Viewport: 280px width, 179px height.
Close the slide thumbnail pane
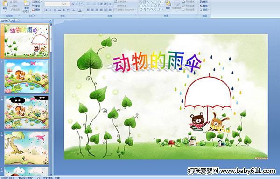50,20
